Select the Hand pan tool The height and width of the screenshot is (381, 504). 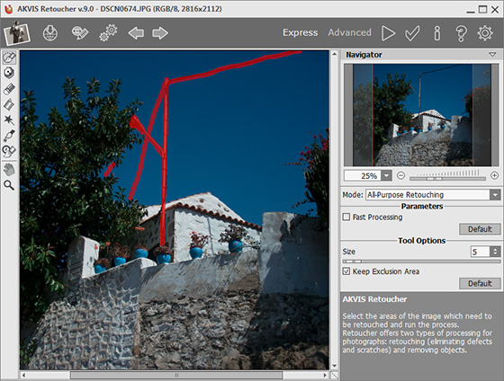coord(9,170)
